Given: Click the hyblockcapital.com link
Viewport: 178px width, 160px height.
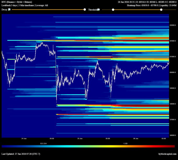Looking at the screenshot, I should coord(168,154).
